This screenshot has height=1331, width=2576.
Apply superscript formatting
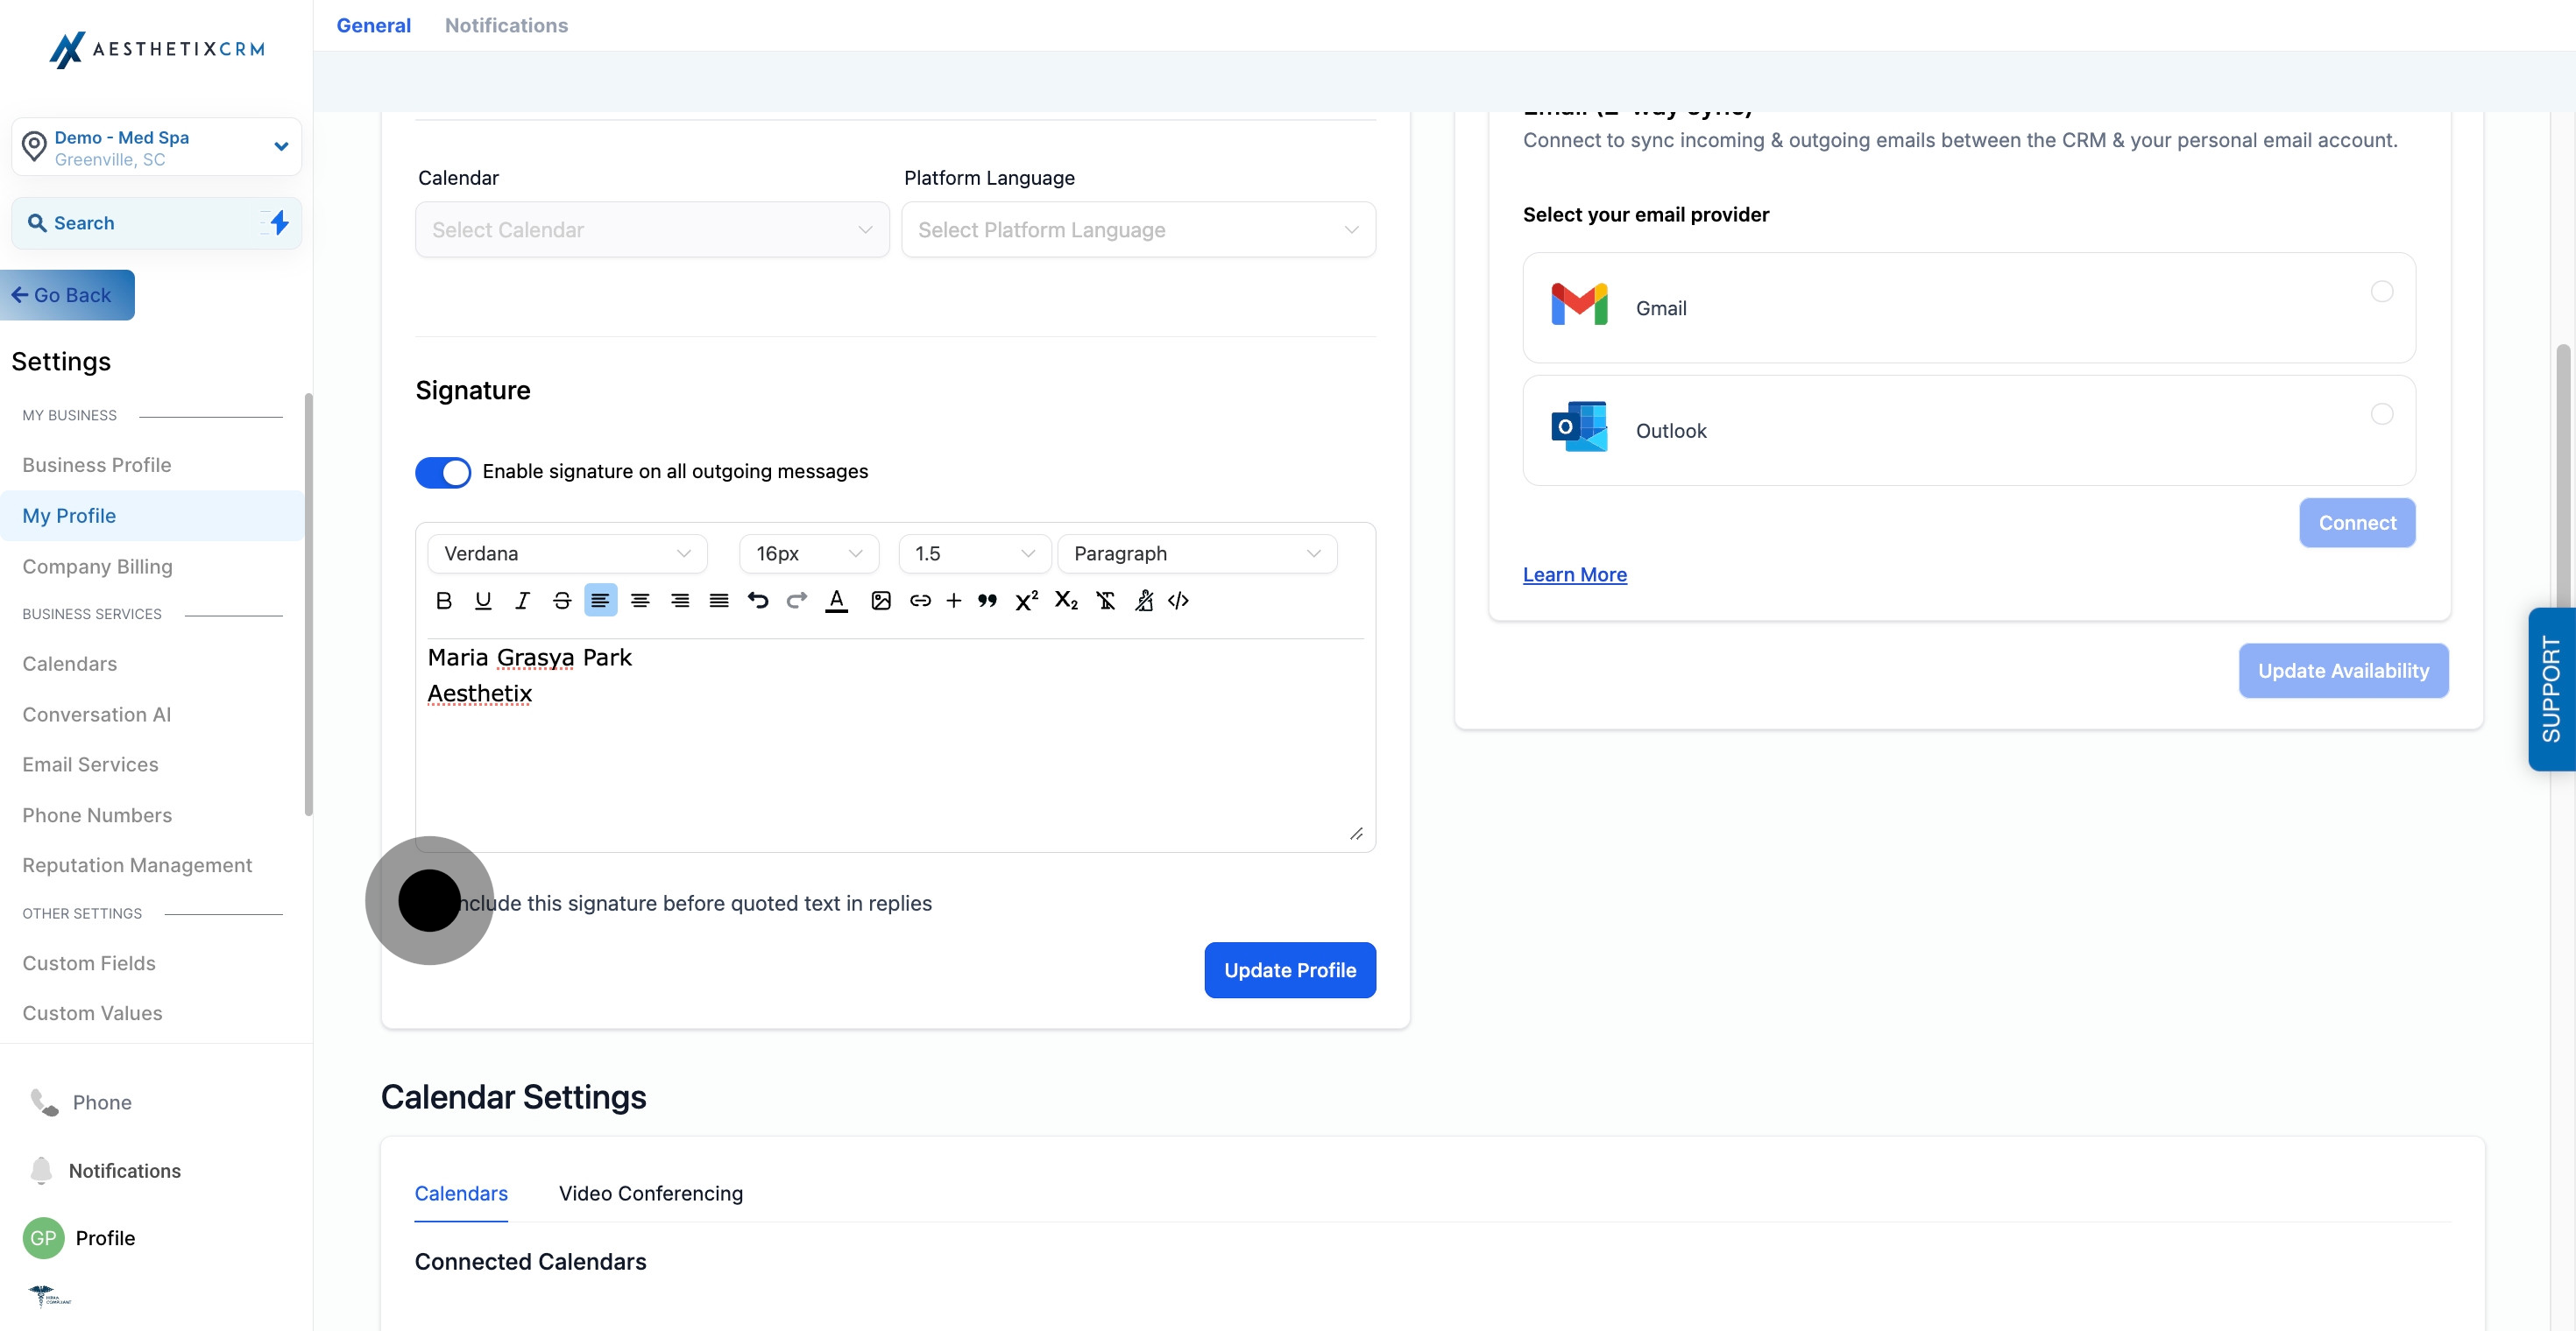pyautogui.click(x=1026, y=601)
